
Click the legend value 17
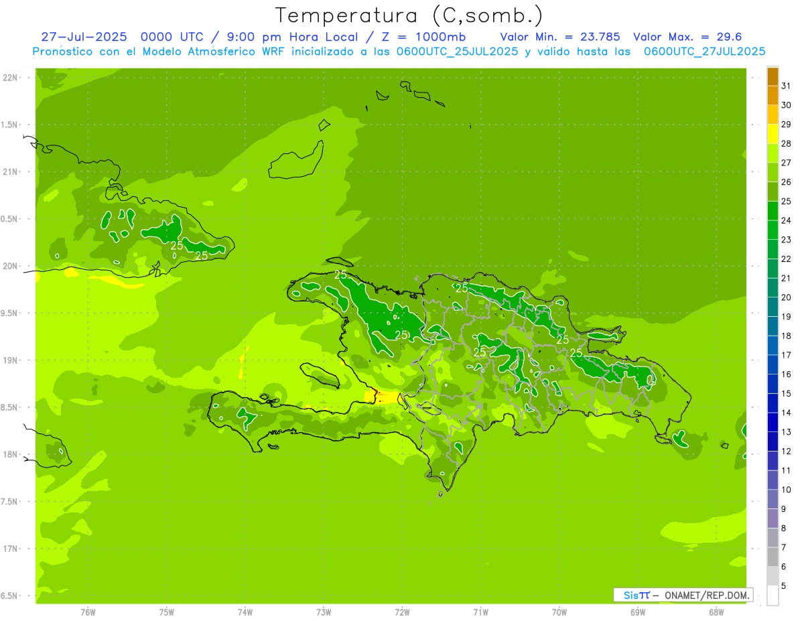787,355
